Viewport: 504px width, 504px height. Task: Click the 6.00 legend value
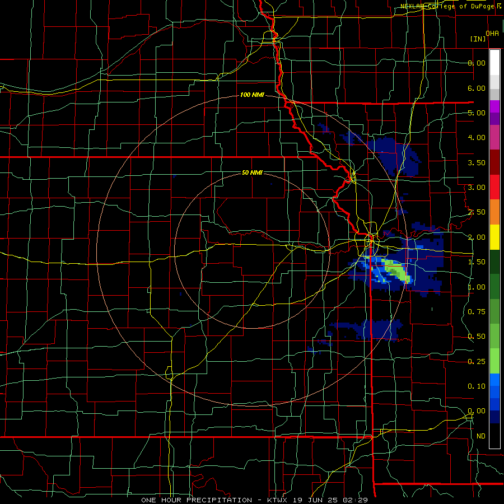pos(477,88)
